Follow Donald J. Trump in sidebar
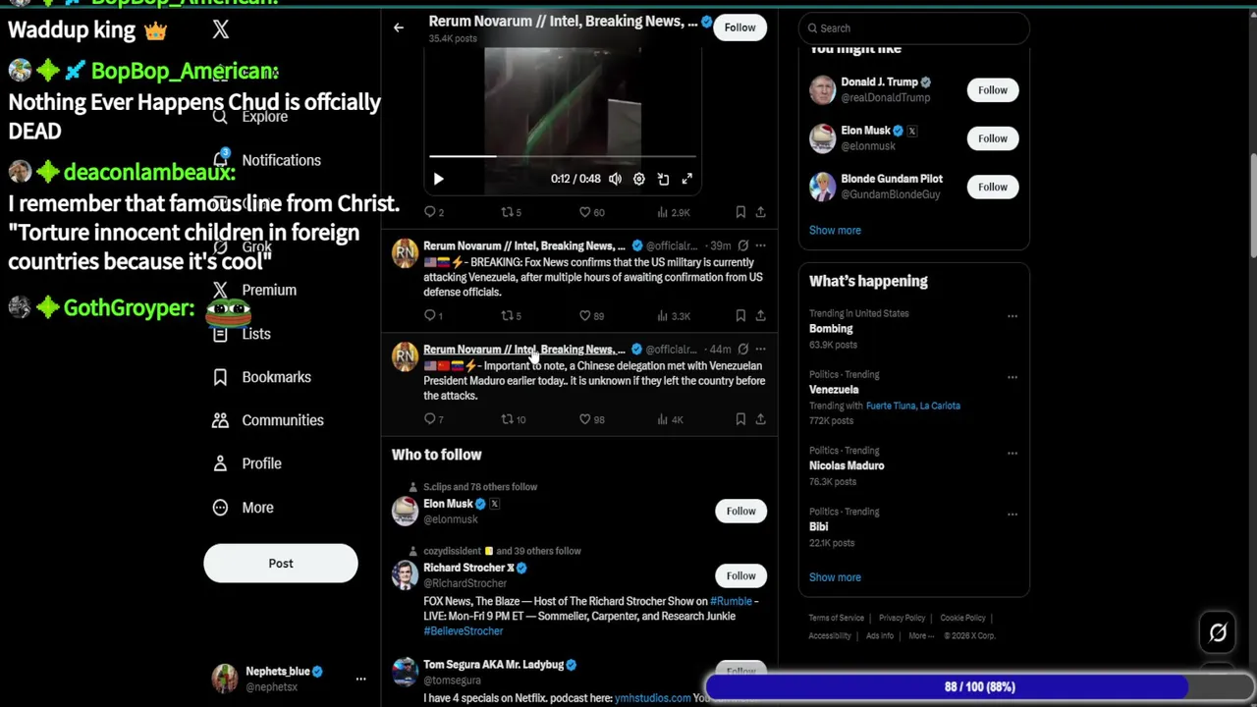This screenshot has height=707, width=1257. tap(993, 90)
